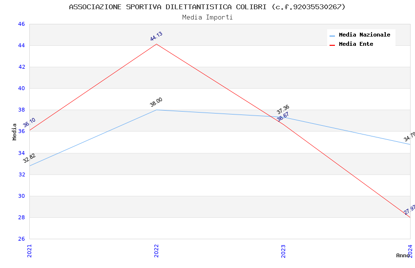This screenshot has width=415, height=268.
Task: Click the red Media Ente legend swatch
Action: point(332,44)
